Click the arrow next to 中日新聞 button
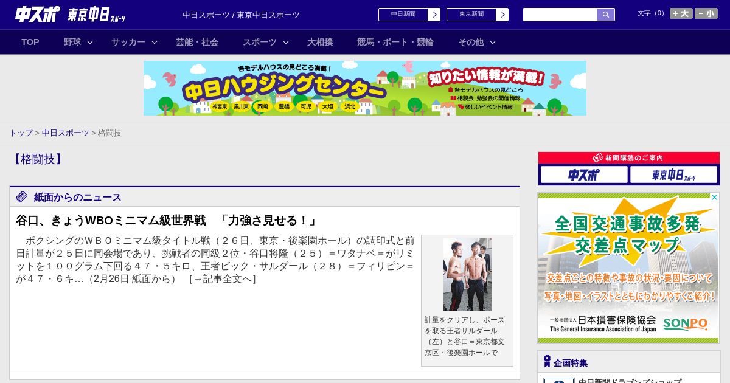Screen dimensions: 730x383 point(434,15)
